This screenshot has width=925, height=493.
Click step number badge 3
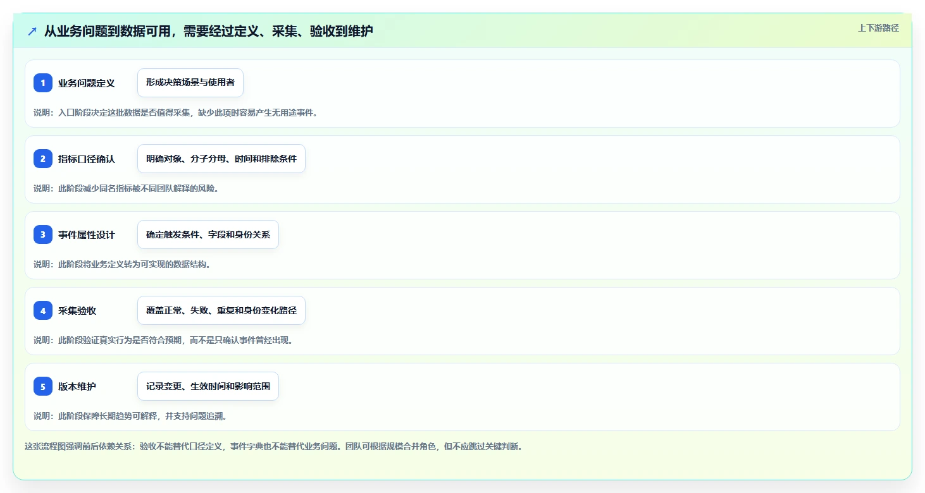coord(43,234)
